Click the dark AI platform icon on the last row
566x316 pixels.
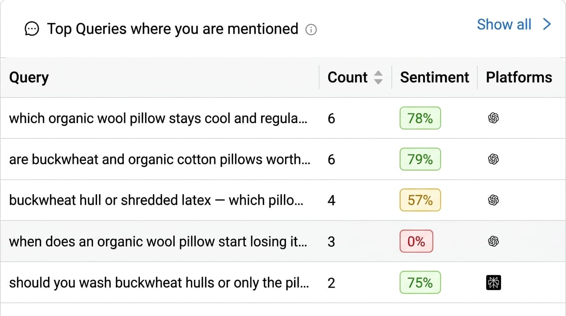[493, 283]
